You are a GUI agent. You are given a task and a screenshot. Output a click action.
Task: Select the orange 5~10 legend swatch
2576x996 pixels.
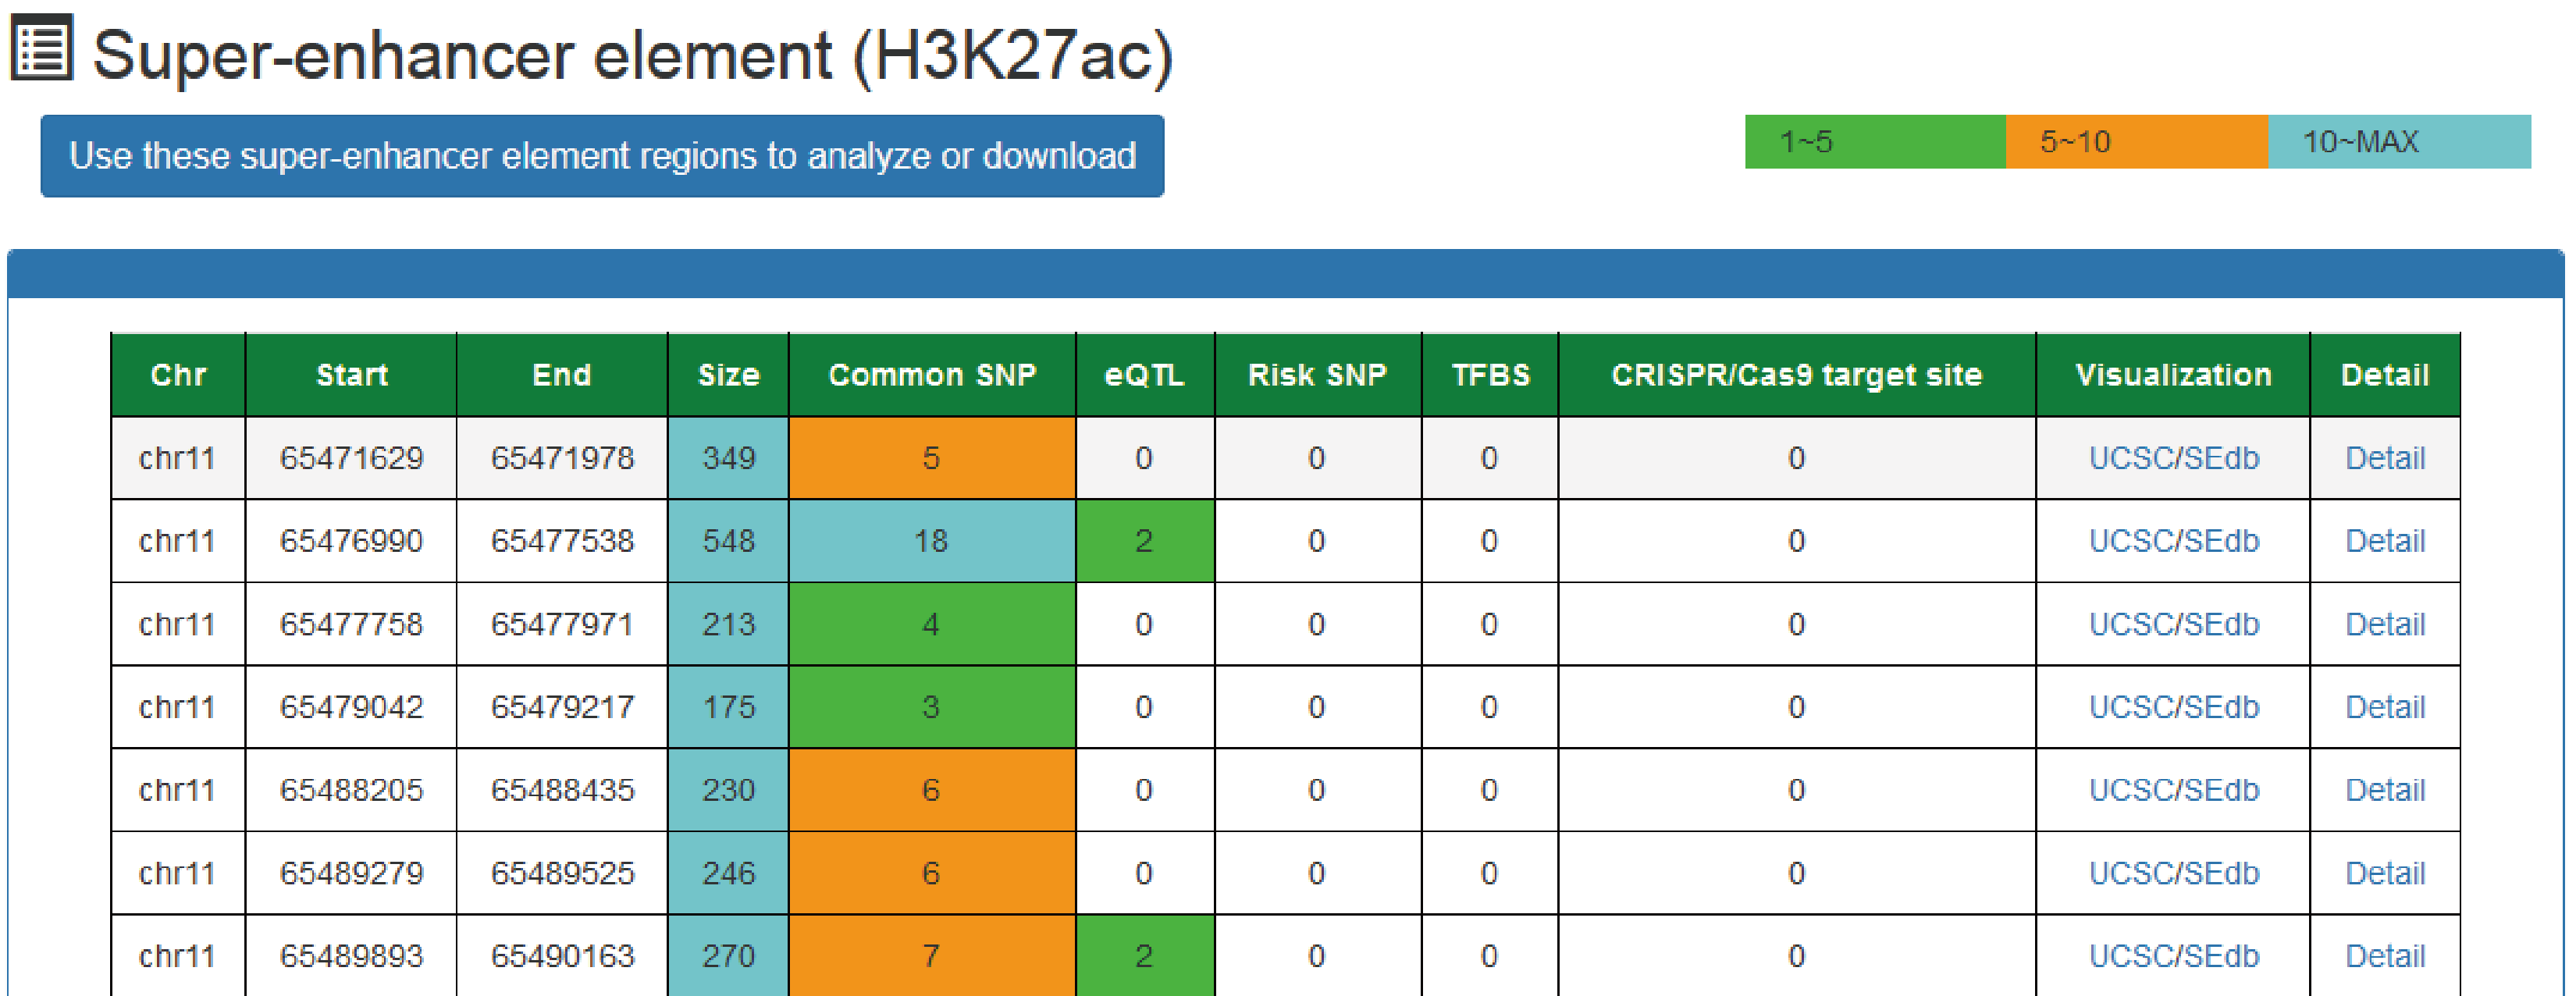[x=2136, y=142]
